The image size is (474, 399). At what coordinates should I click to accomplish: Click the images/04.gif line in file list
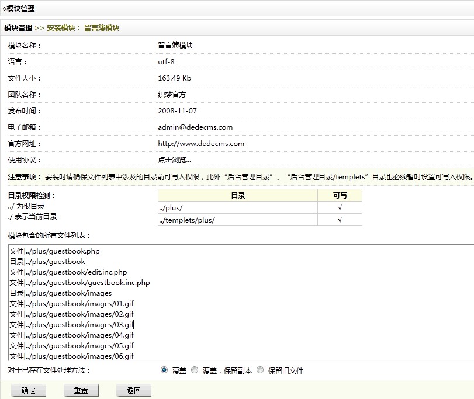pos(71,335)
